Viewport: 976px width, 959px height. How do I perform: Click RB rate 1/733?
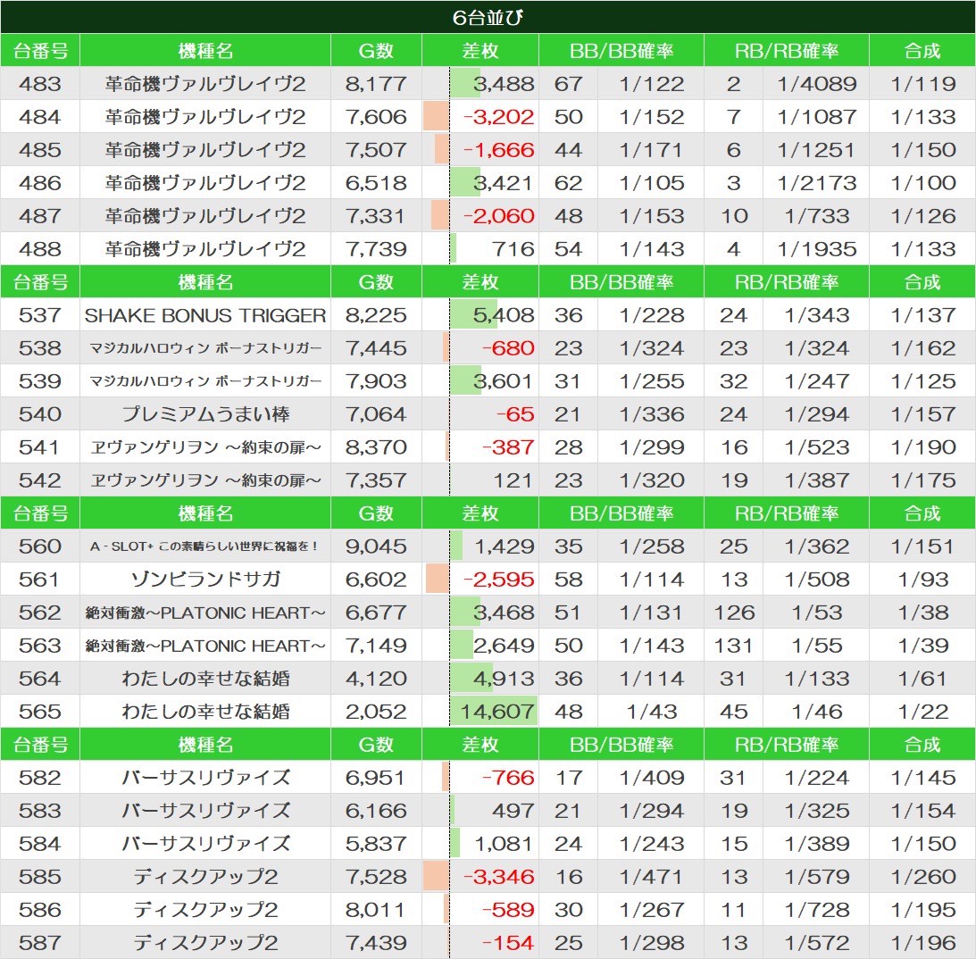pyautogui.click(x=817, y=215)
